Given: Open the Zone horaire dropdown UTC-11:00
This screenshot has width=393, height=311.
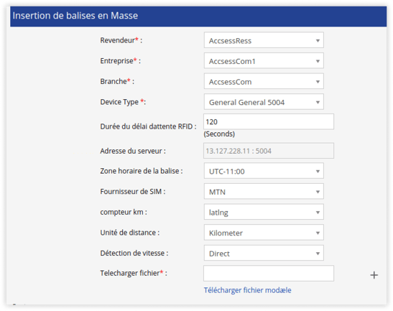Looking at the screenshot, I should click(x=264, y=171).
